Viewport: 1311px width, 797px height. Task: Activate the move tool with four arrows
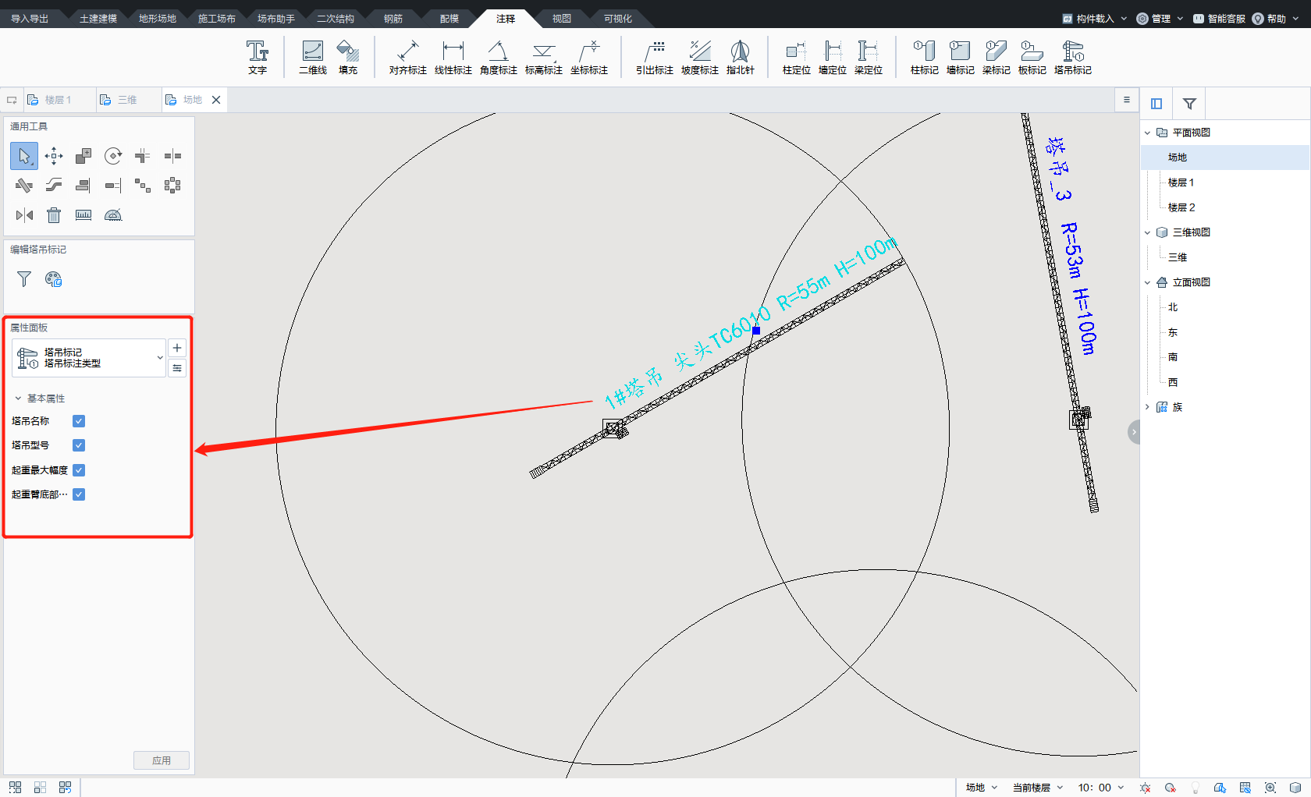click(54, 156)
